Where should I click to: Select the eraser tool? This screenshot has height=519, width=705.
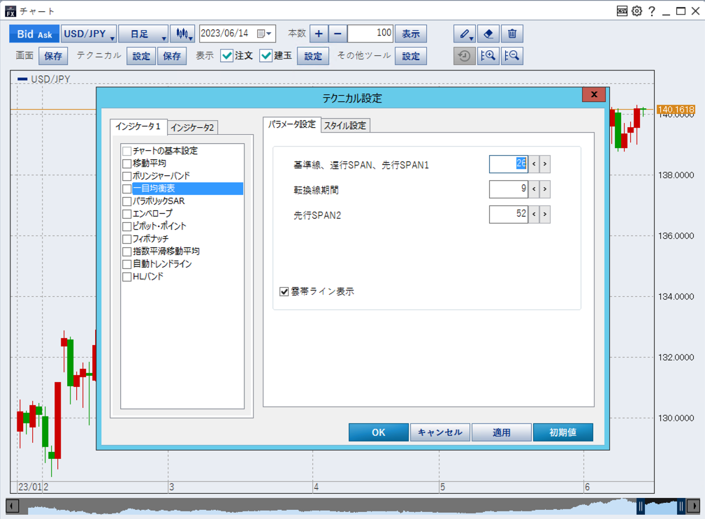488,34
